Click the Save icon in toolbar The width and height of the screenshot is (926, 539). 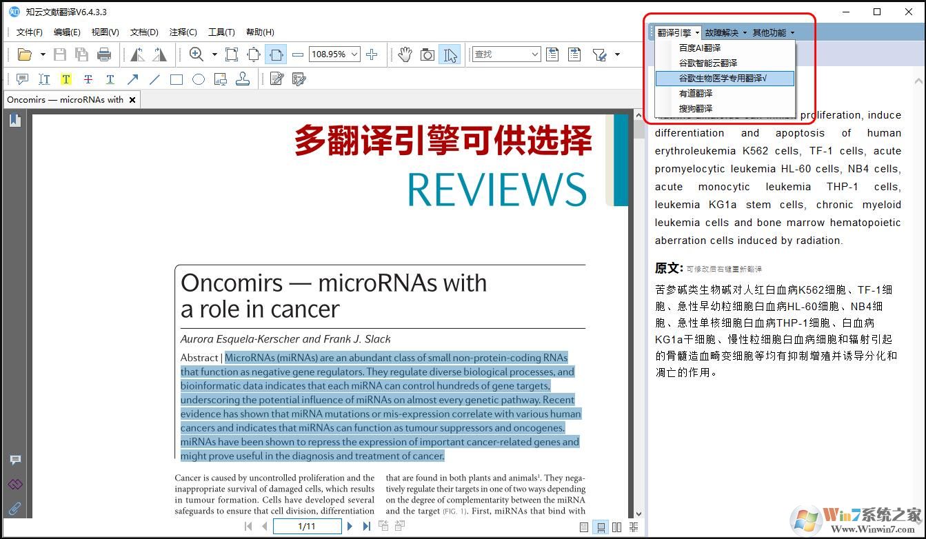60,54
